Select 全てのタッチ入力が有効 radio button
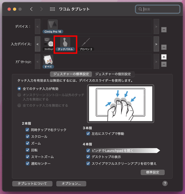Viewport: 185px width, 194px height. tap(19, 89)
